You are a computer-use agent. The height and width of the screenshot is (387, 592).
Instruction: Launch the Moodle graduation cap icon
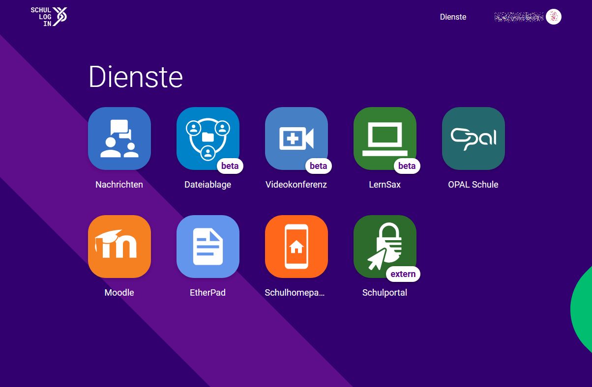pos(119,247)
